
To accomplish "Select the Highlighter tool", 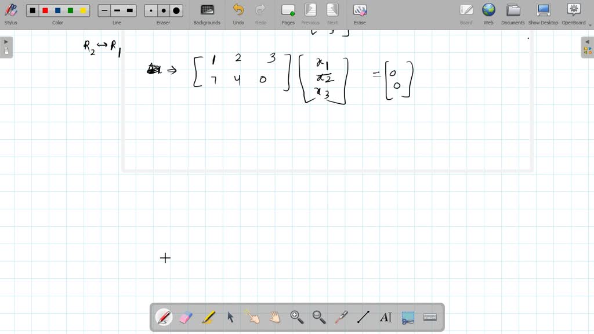I will pos(208,317).
